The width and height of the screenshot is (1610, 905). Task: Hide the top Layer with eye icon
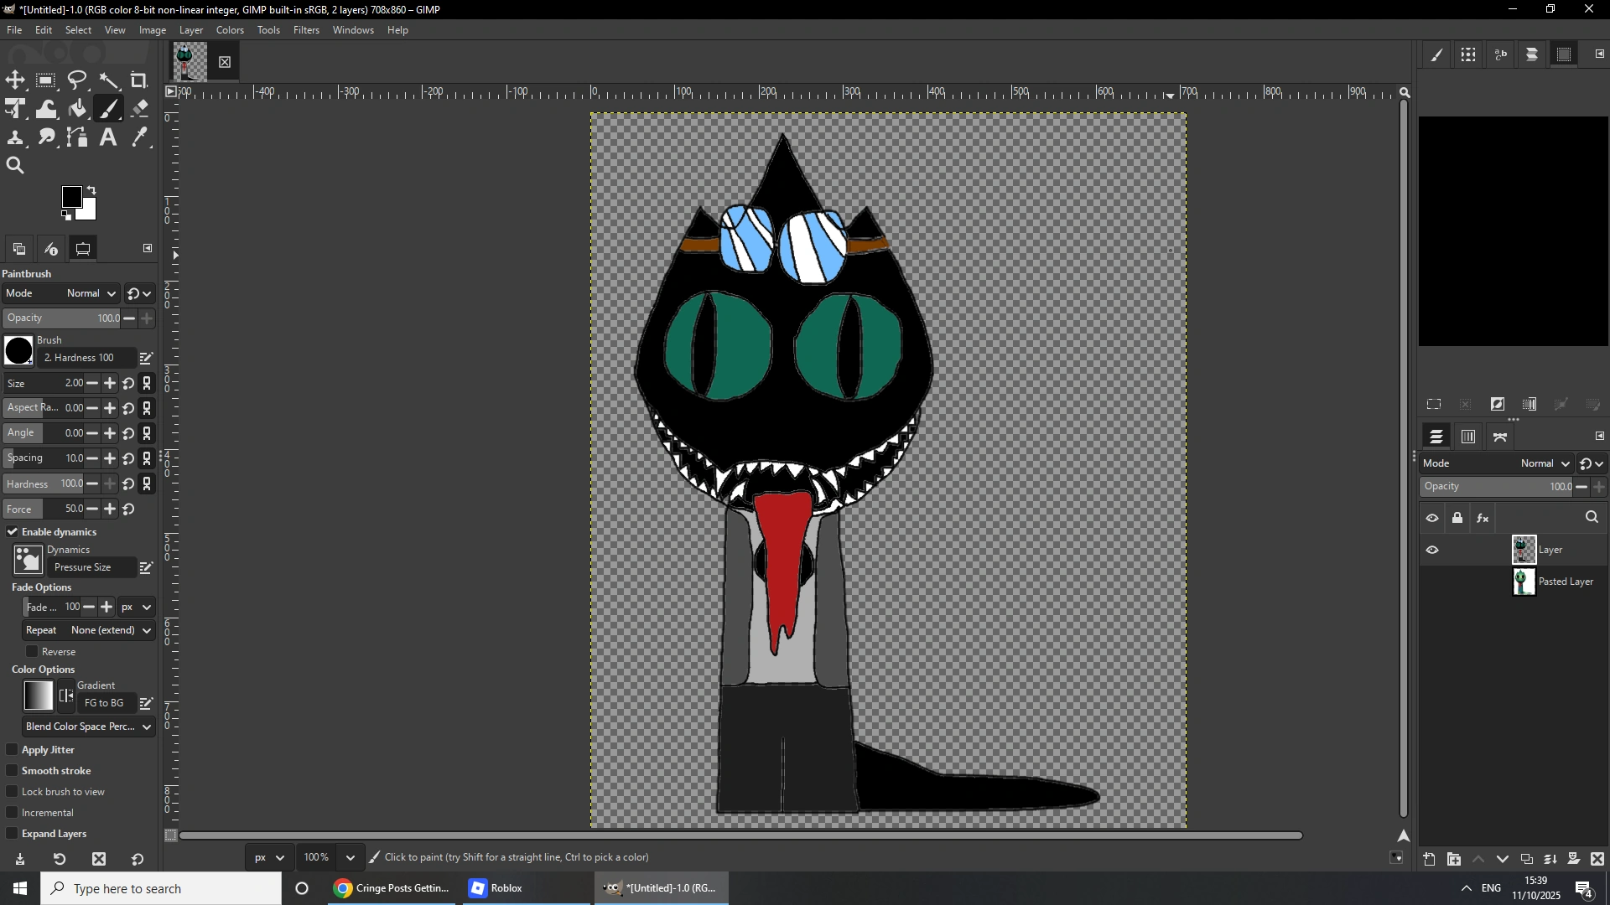pyautogui.click(x=1433, y=551)
